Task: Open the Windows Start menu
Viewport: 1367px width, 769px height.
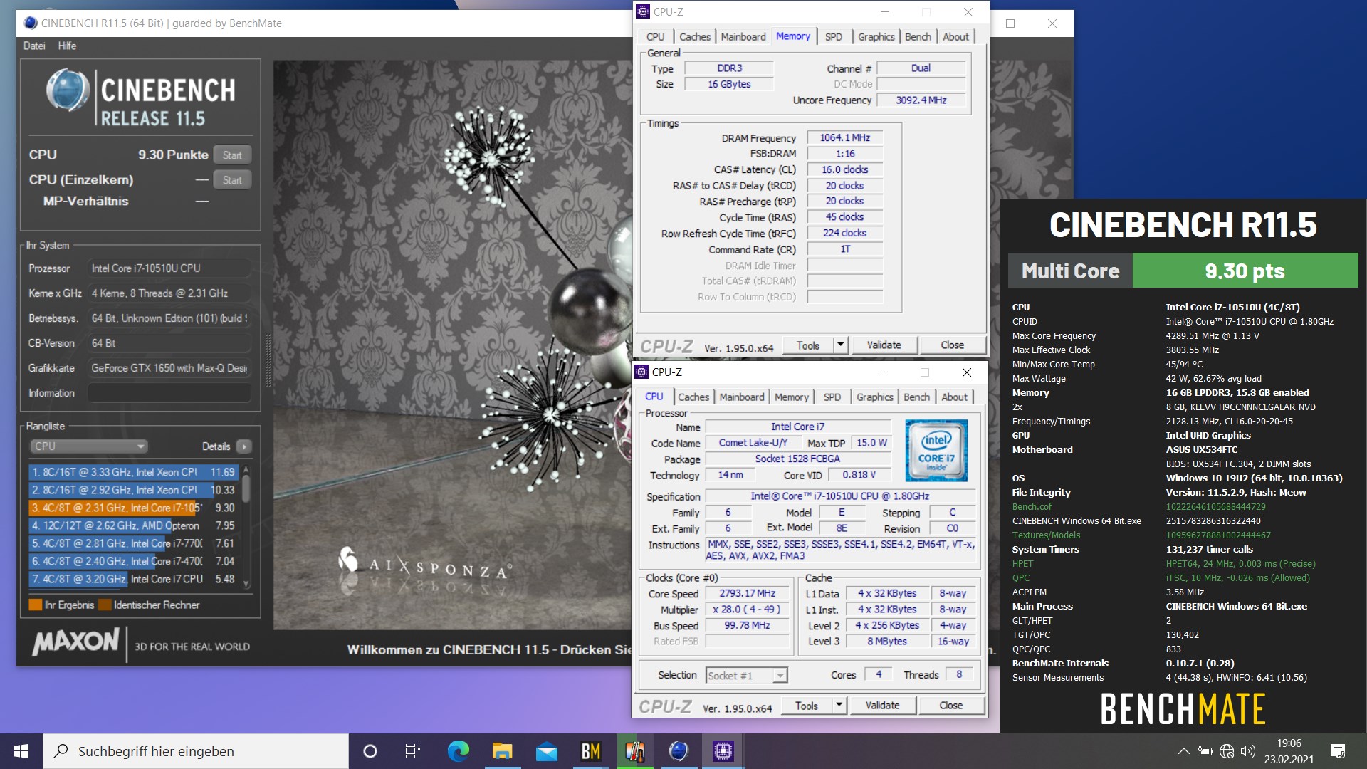Action: coord(21,751)
